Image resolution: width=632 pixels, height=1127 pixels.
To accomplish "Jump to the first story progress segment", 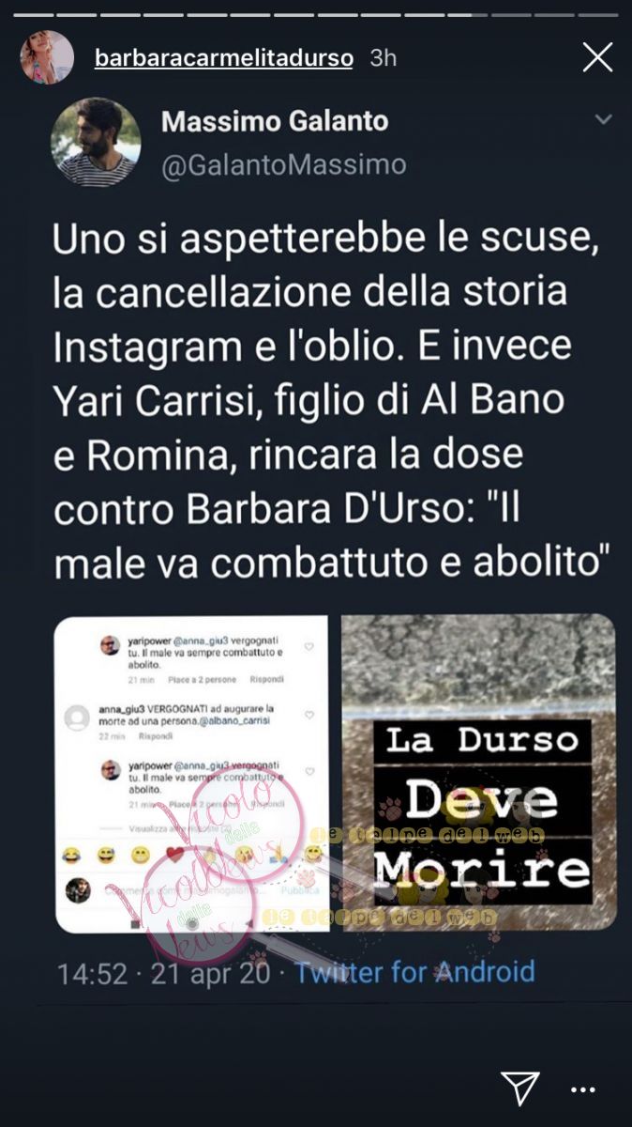I will click(x=32, y=15).
